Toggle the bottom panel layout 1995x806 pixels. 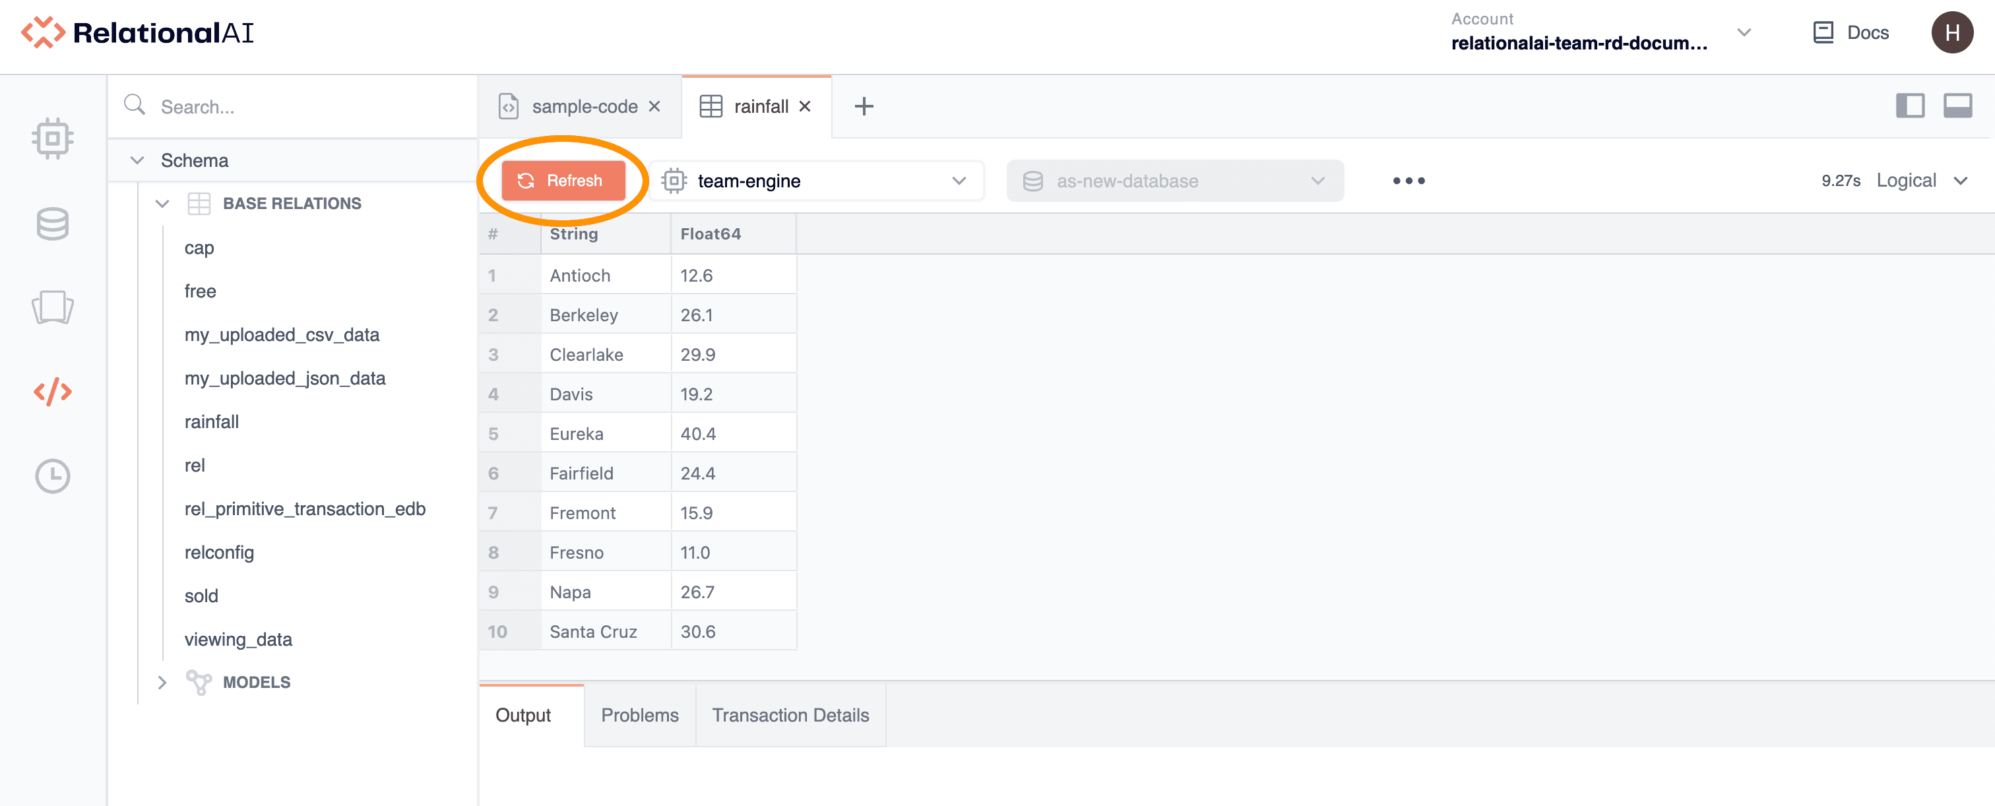(x=1957, y=106)
